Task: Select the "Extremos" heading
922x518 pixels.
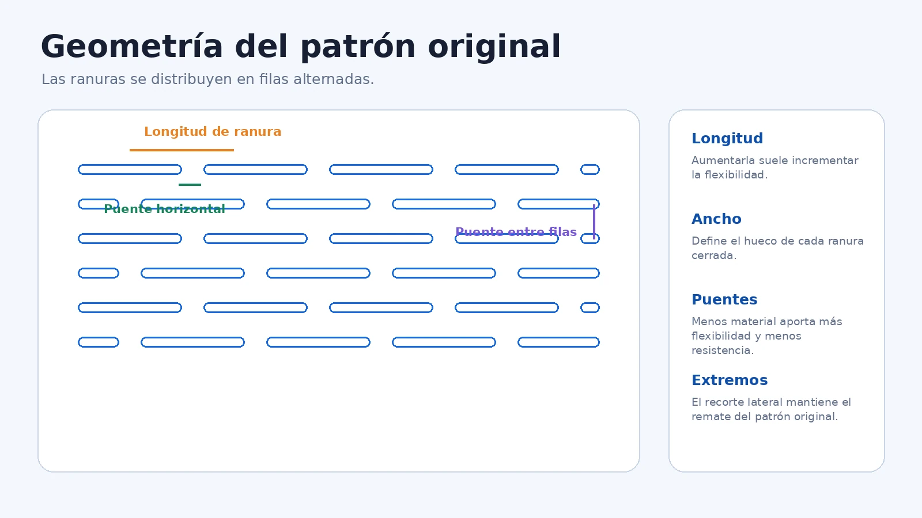Action: pos(730,380)
